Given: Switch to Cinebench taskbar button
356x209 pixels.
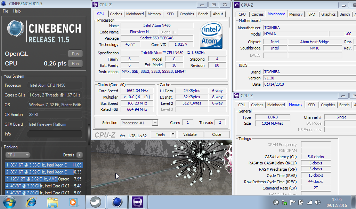Looking at the screenshot, I should (117, 202).
